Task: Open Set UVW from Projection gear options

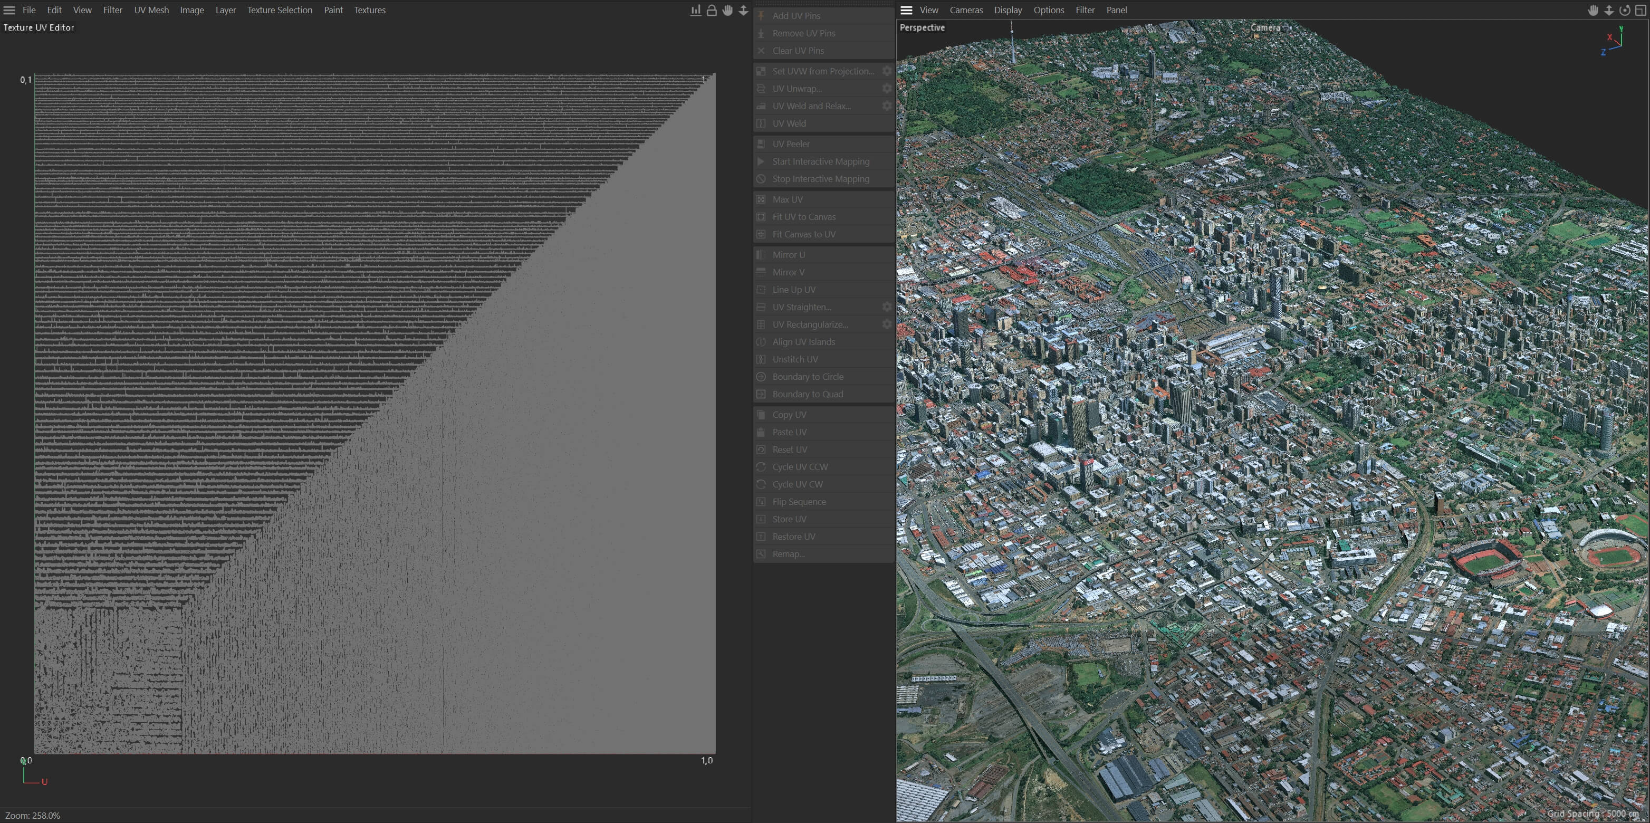Action: pyautogui.click(x=887, y=71)
